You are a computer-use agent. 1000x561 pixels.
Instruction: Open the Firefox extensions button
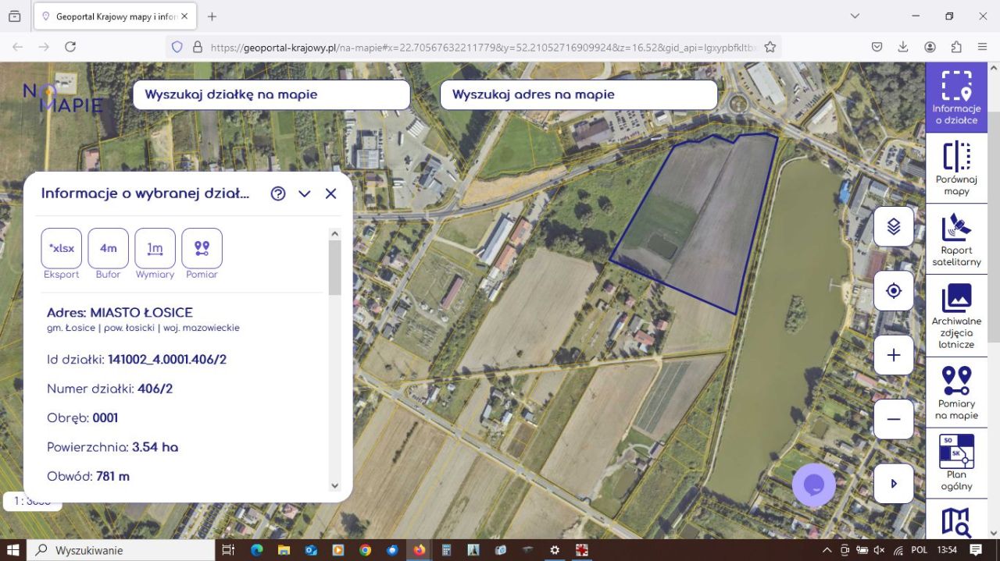(956, 47)
